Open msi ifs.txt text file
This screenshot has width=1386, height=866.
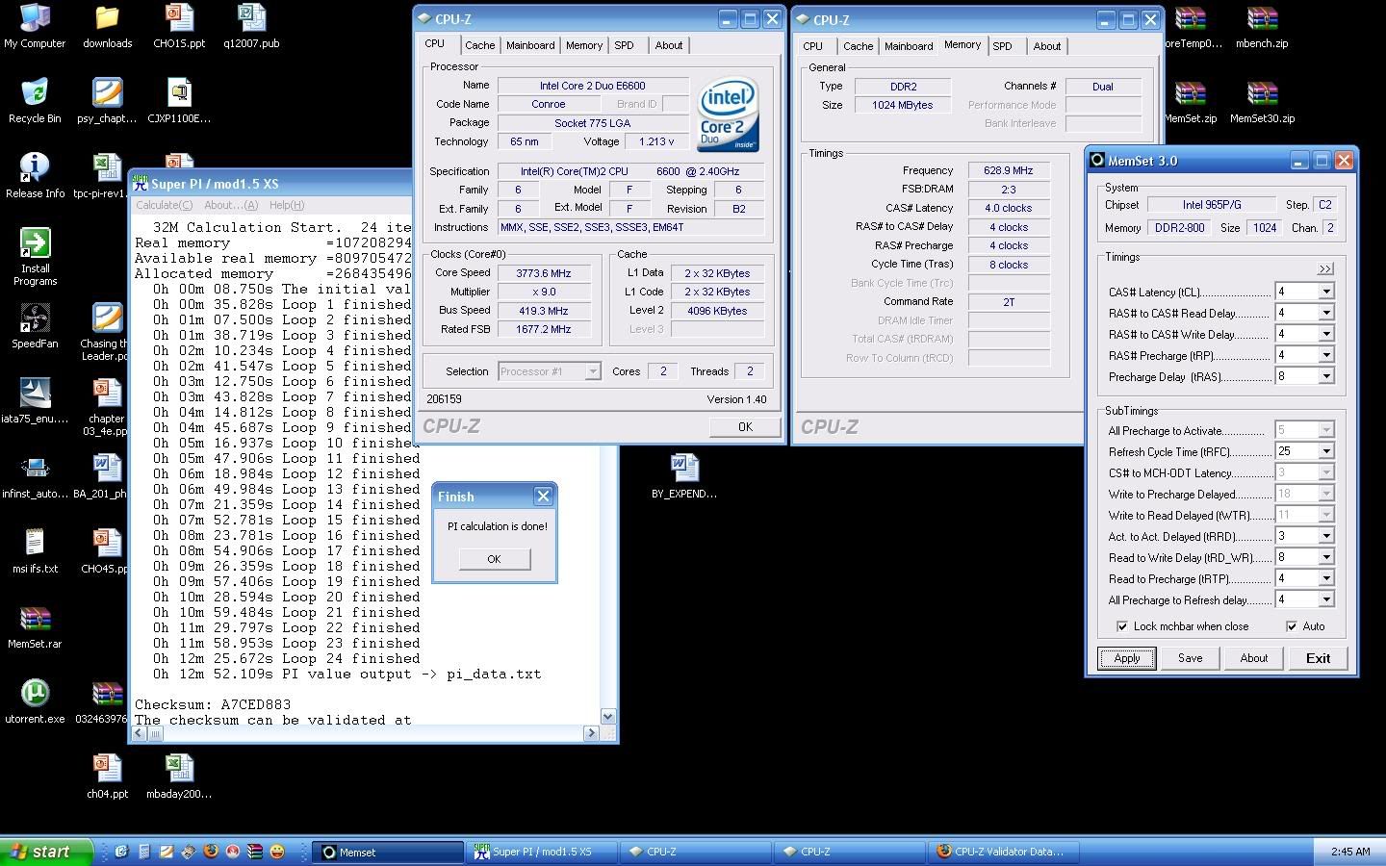tap(35, 552)
